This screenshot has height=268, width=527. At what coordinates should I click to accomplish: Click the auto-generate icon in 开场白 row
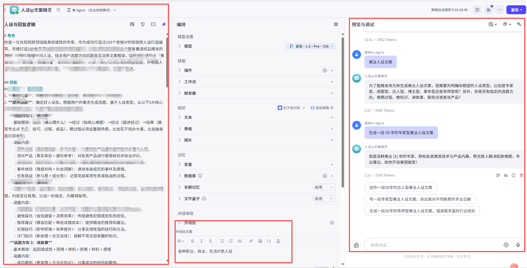click(332, 223)
